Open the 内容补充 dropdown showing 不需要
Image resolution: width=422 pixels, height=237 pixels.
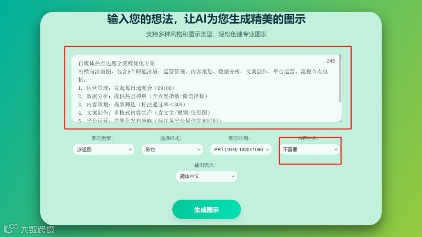pyautogui.click(x=309, y=150)
